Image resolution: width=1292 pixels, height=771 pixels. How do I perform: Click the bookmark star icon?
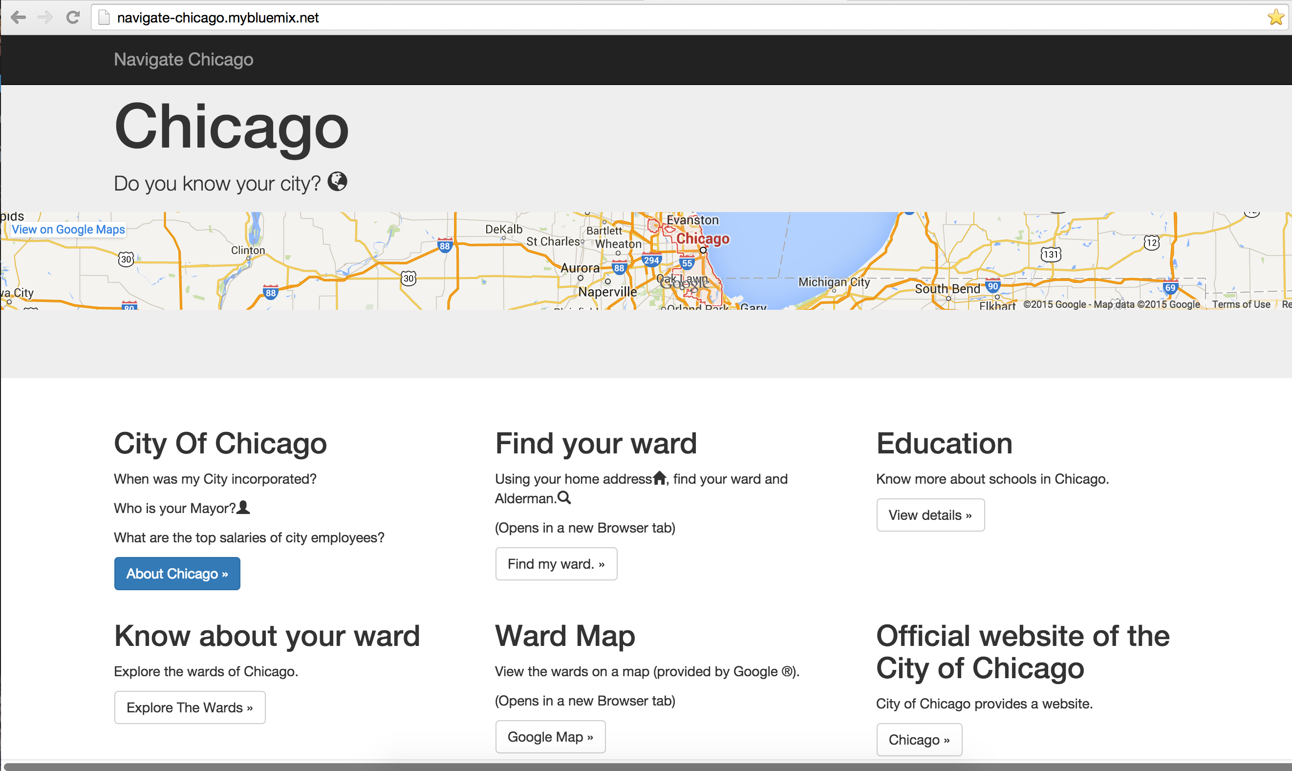click(1276, 18)
